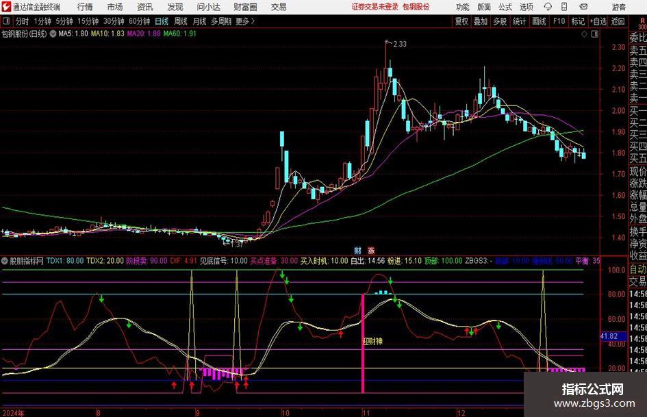This screenshot has width=647, height=417.
Task: Switch to the 1分钟 period tab
Action: tap(42, 21)
